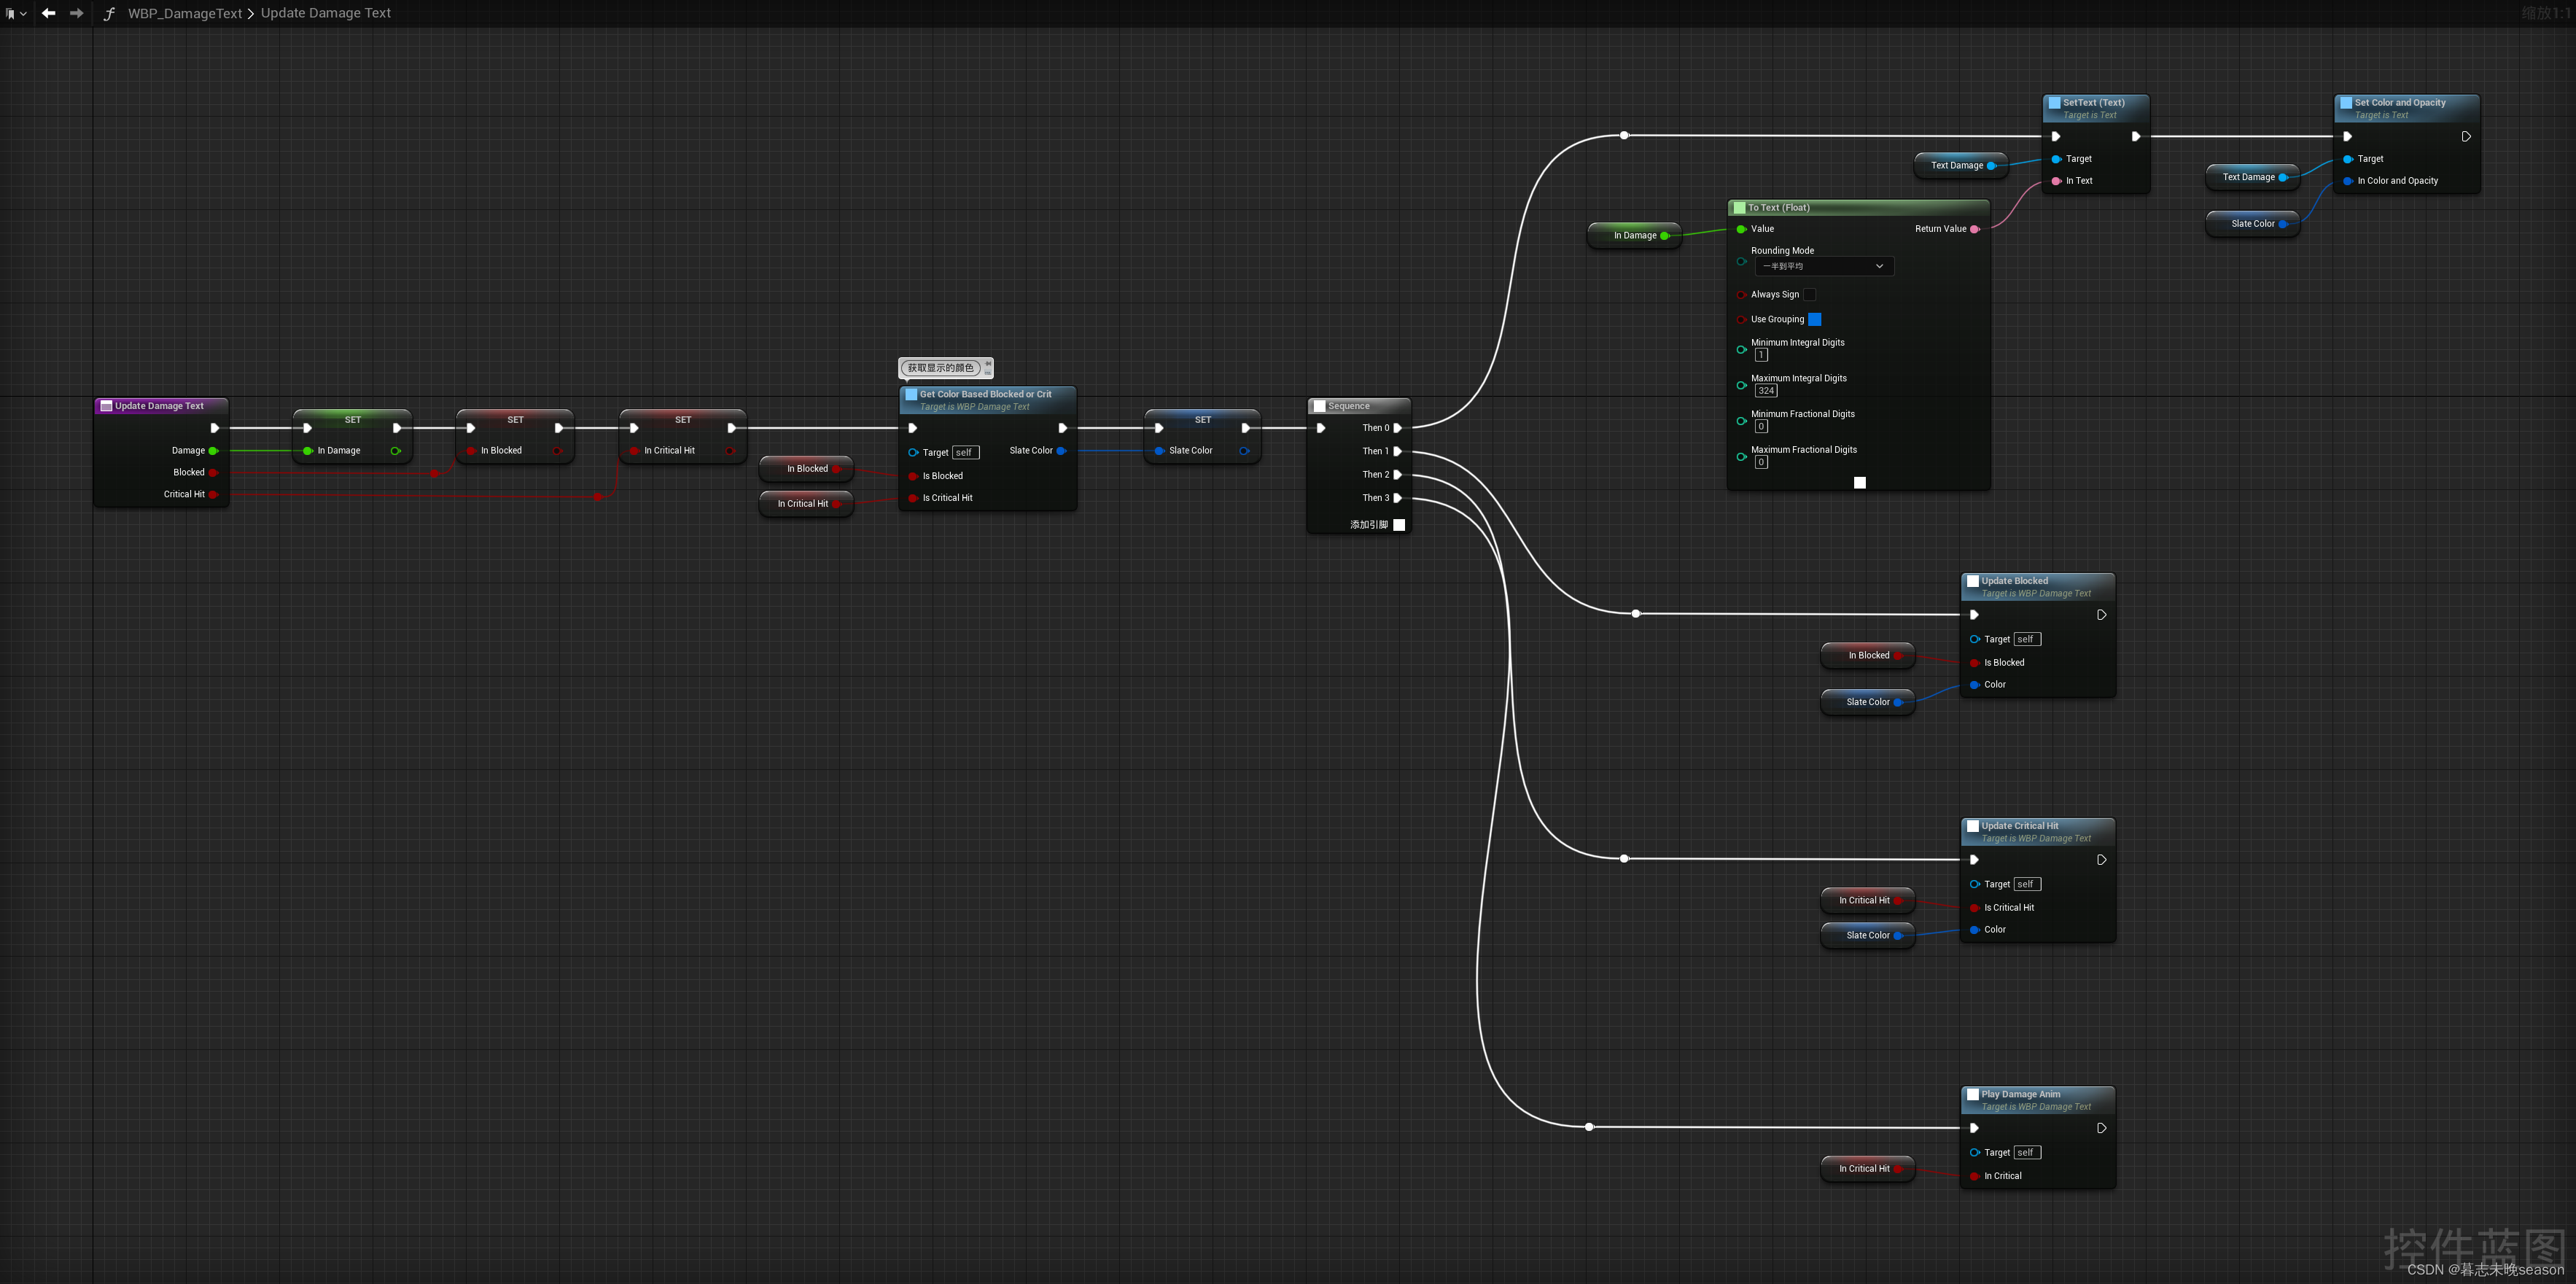Select Get Color Based Blocked or Crit node title
The height and width of the screenshot is (1284, 2576).
click(x=986, y=394)
